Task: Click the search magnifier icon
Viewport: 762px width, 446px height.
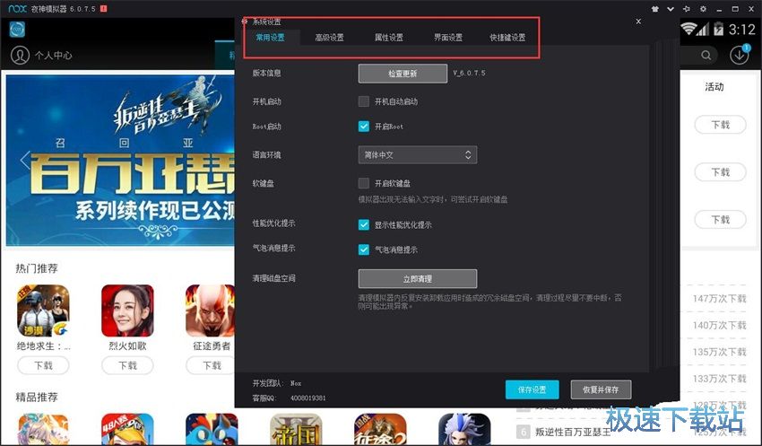Action: (706, 56)
